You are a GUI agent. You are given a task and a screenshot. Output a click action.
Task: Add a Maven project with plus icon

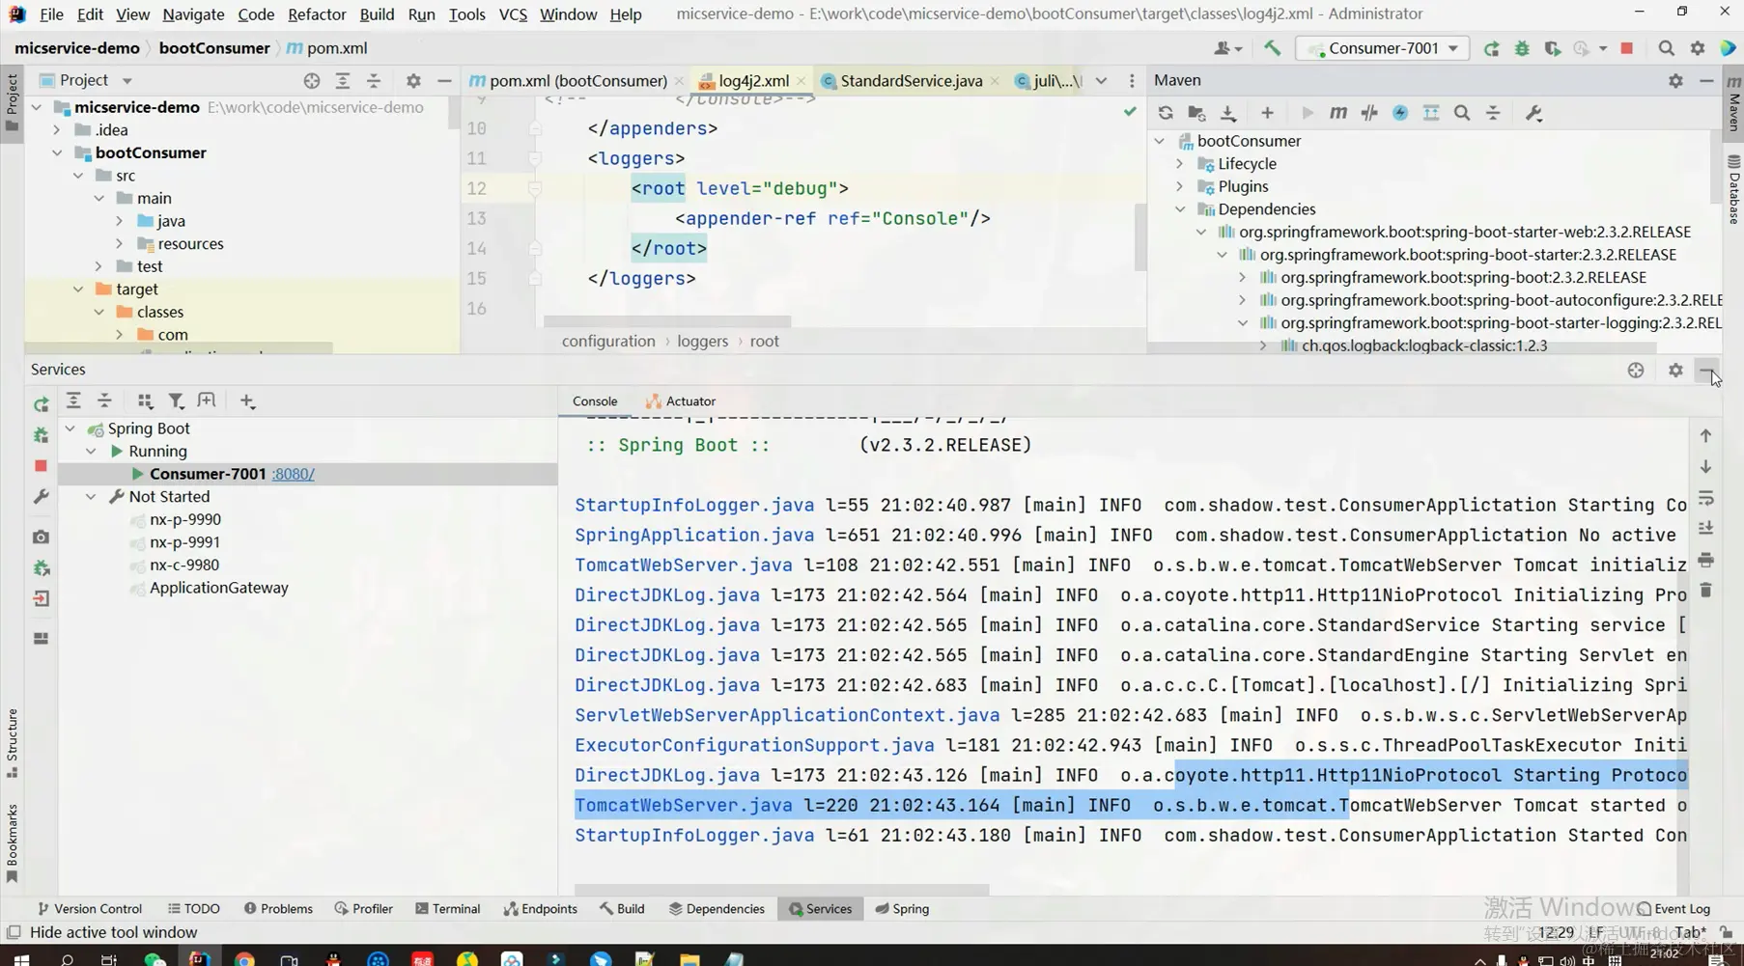pos(1267,113)
